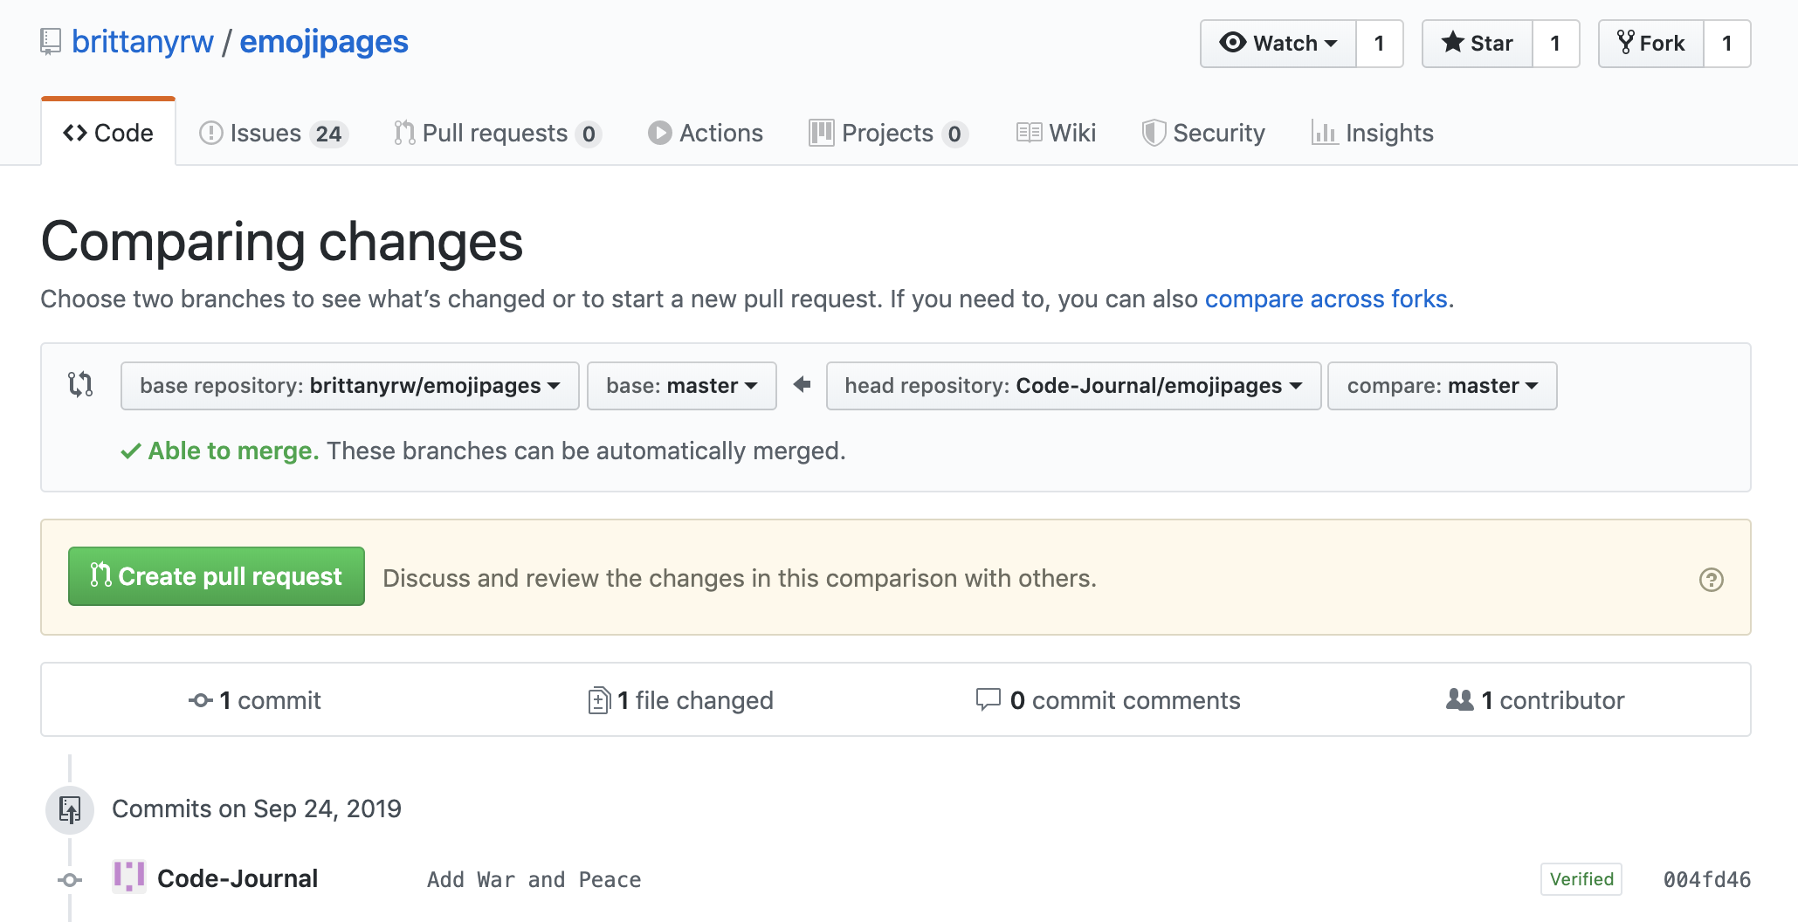Open the Security tab
1798x922 pixels.
1203,133
